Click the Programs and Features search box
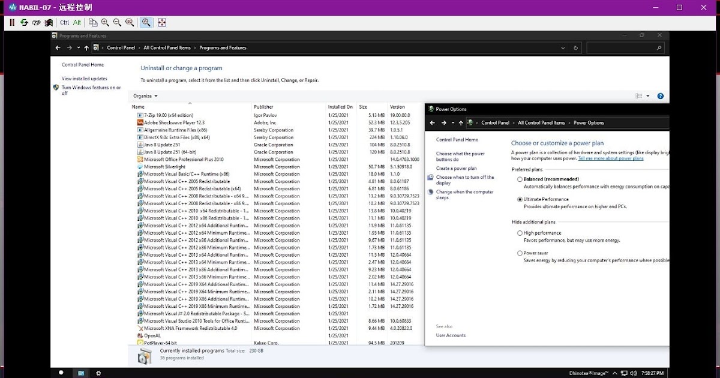Viewport: 720px width, 378px height. 626,48
